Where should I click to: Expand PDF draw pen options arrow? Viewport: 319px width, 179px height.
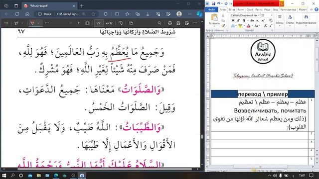(38, 23)
